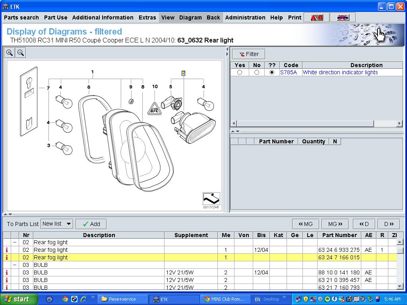Click the Add button
This screenshot has width=407, height=305.
pos(91,224)
